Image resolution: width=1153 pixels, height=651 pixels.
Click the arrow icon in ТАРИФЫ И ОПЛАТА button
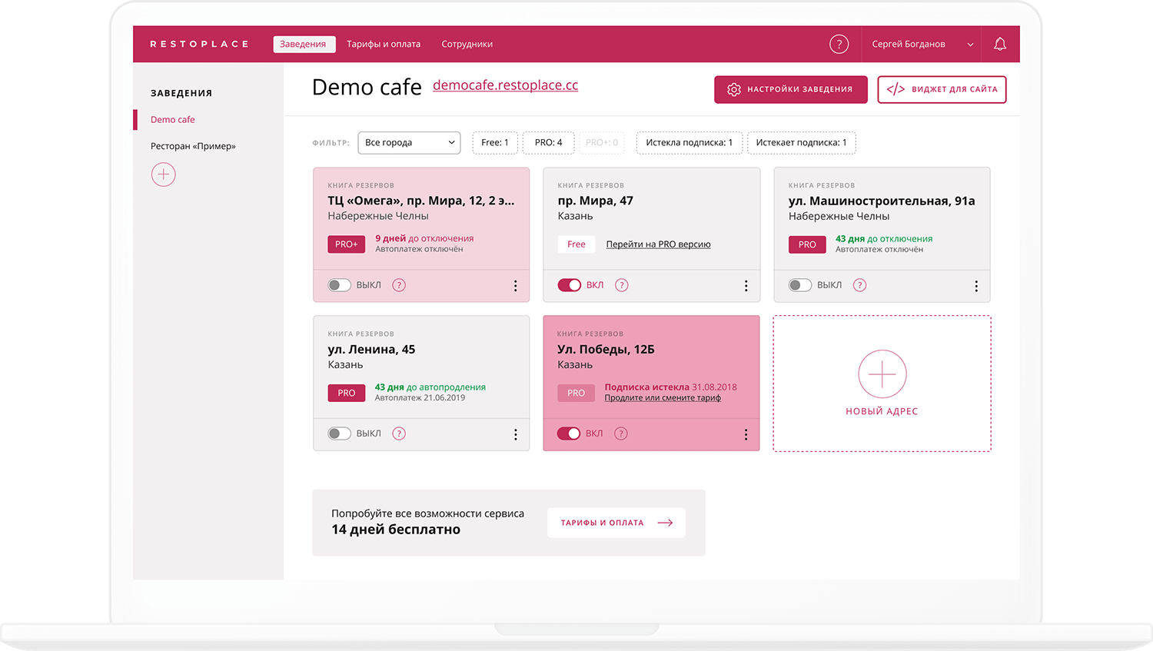click(x=666, y=523)
